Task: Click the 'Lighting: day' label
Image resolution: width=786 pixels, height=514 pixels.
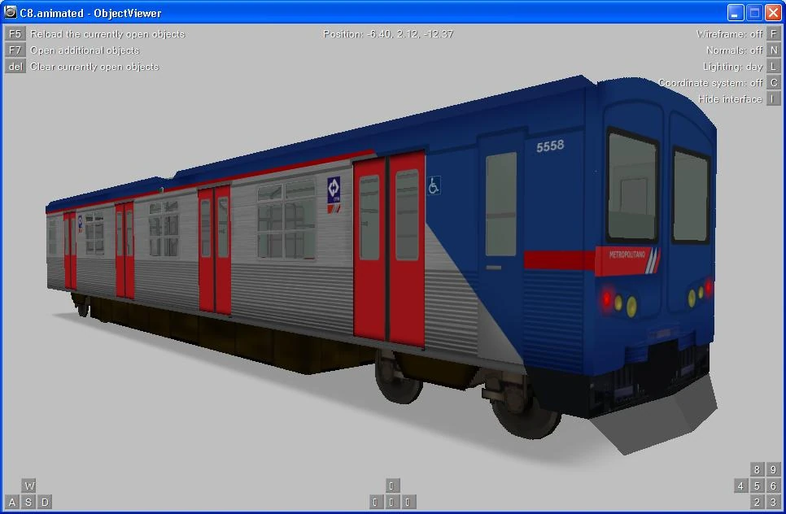Action: 733,67
